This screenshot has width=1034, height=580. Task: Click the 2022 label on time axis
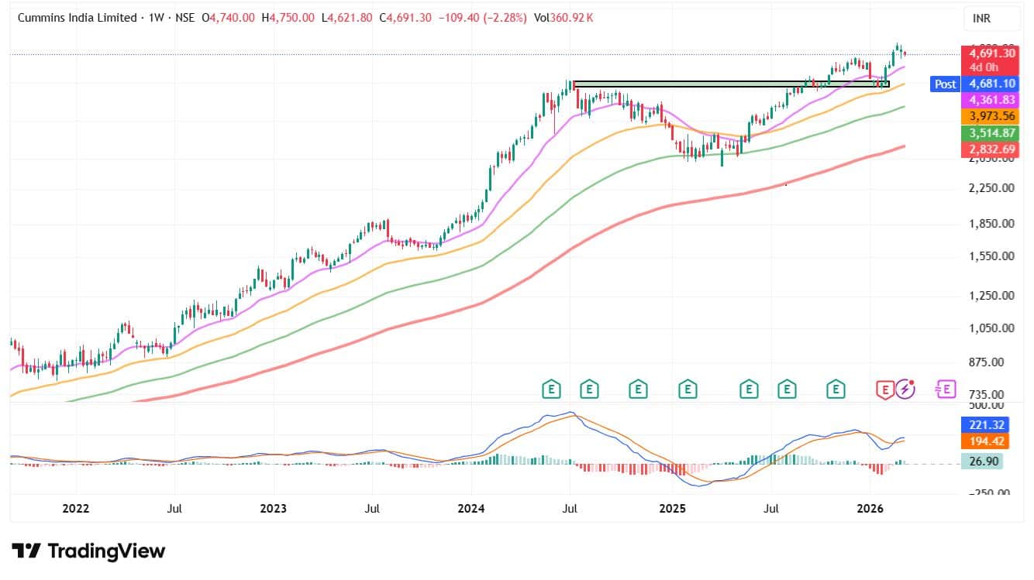click(x=76, y=509)
